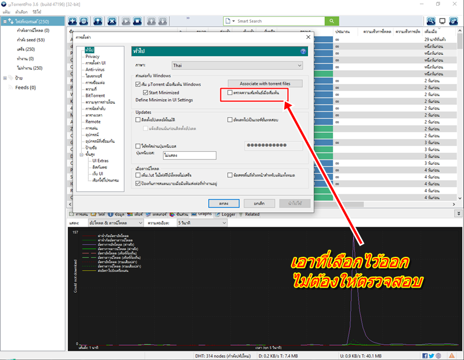Viewport: 464px width, 360px height.
Task: Click the toolbar overflow double-chevron
Action: tap(188, 18)
